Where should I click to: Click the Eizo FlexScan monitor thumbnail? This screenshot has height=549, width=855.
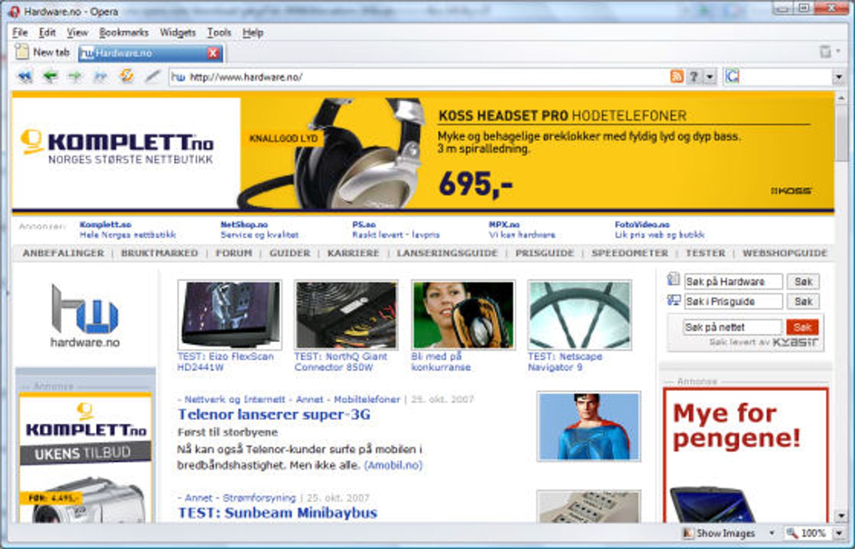230,315
